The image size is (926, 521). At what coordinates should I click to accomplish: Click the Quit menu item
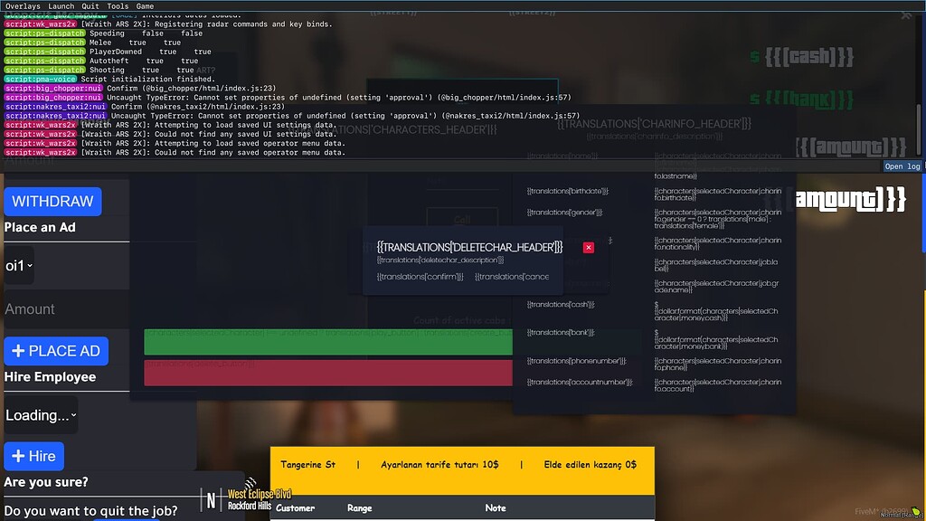point(90,6)
